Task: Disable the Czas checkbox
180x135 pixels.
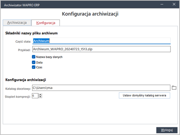Action: pos(34,67)
